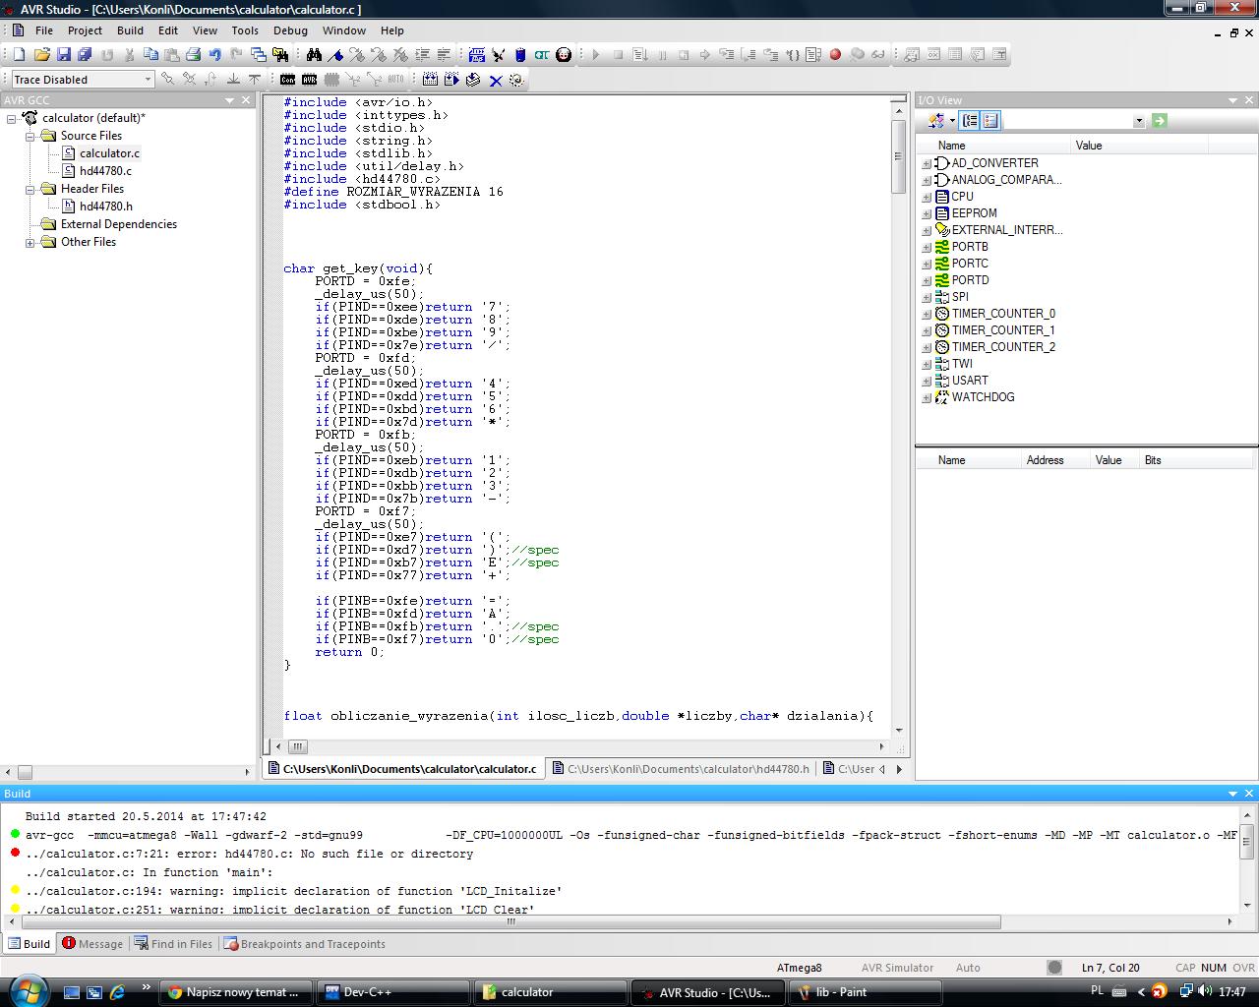Toggle breakpoint with the red circle icon

[x=835, y=55]
